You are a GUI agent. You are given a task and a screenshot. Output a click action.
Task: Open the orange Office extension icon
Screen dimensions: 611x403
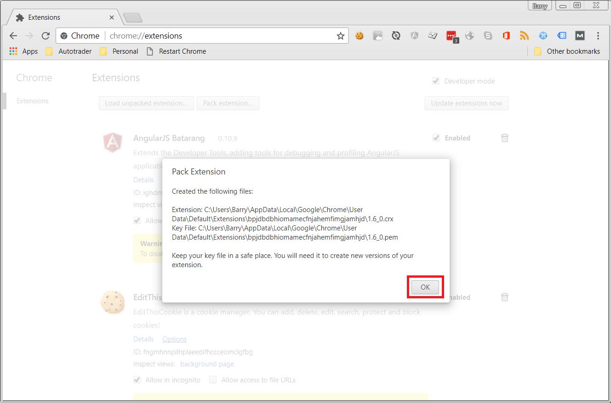point(506,36)
